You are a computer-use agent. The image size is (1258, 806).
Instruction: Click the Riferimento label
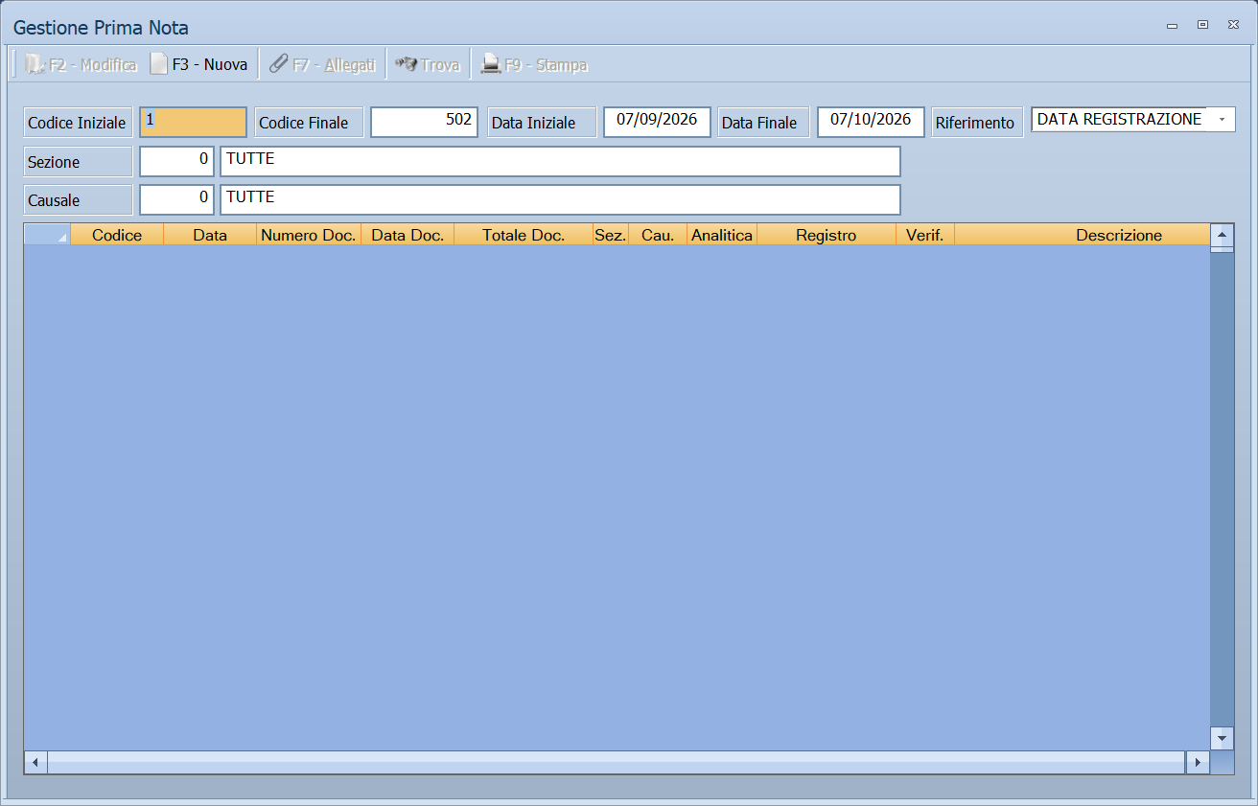pyautogui.click(x=977, y=123)
